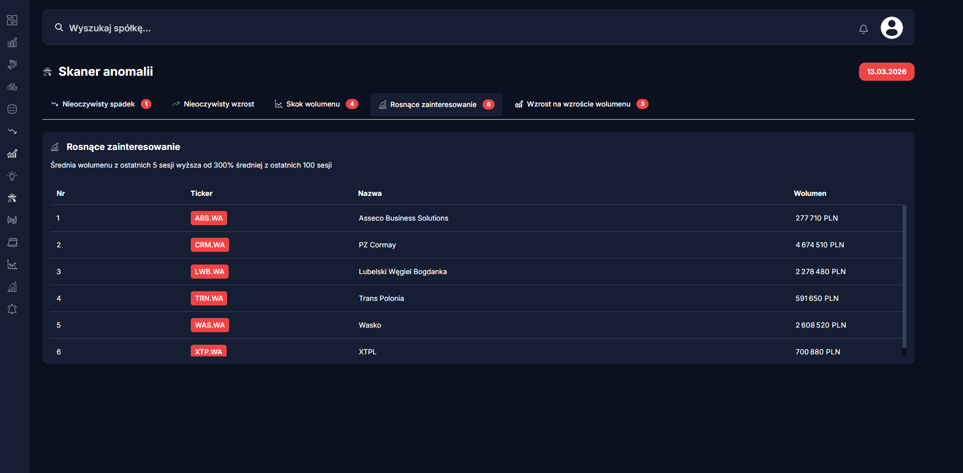The image size is (963, 473).
Task: Click the 13.03.2026 date button
Action: click(x=886, y=72)
